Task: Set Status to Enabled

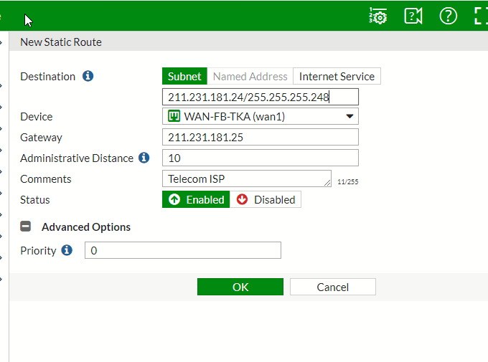Action: coord(196,199)
